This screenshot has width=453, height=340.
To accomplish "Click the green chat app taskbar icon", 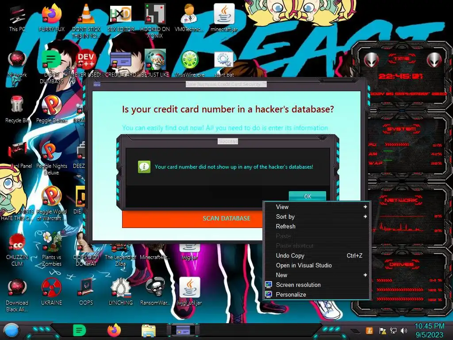I will click(80, 330).
